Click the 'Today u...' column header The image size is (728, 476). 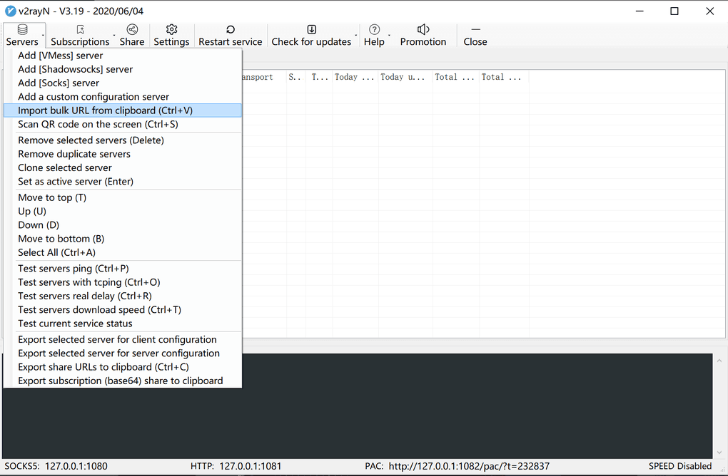pyautogui.click(x=405, y=77)
